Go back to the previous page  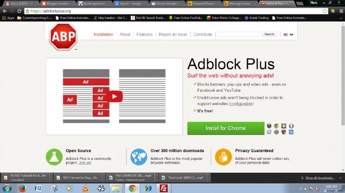coord(5,11)
